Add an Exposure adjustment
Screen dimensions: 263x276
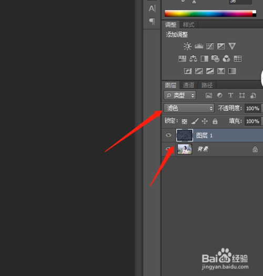(221, 46)
